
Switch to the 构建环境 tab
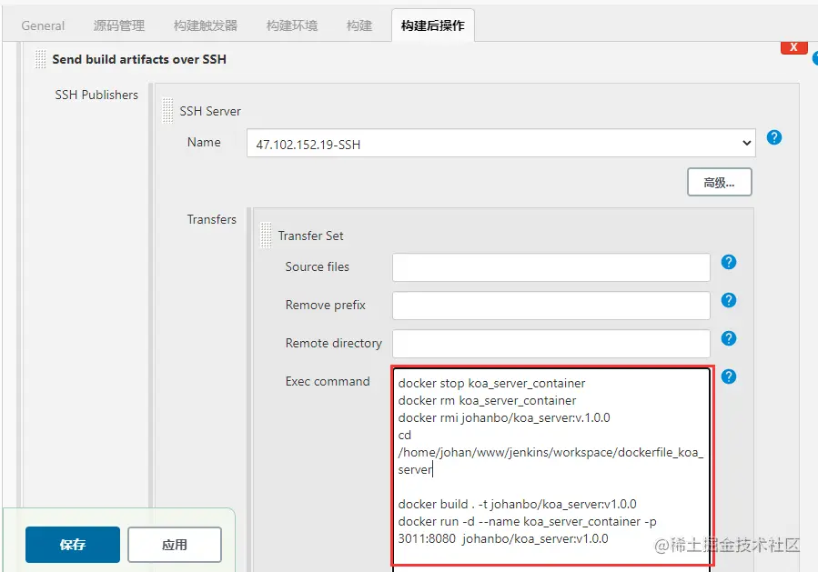point(291,25)
